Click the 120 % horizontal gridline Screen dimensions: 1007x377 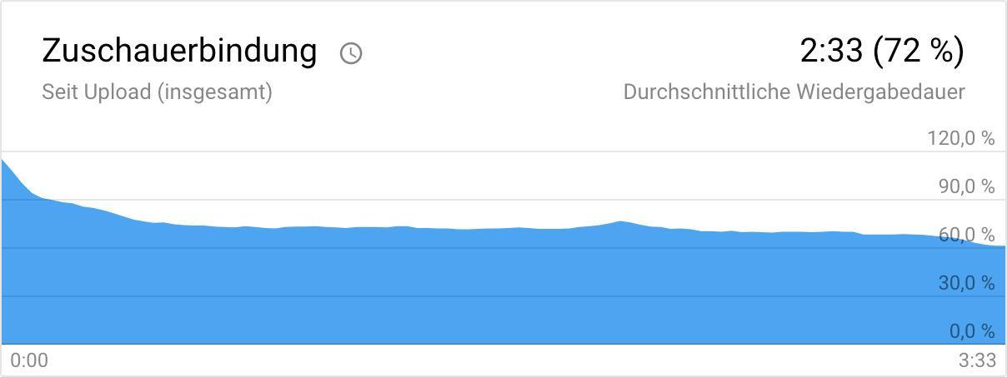pos(500,151)
